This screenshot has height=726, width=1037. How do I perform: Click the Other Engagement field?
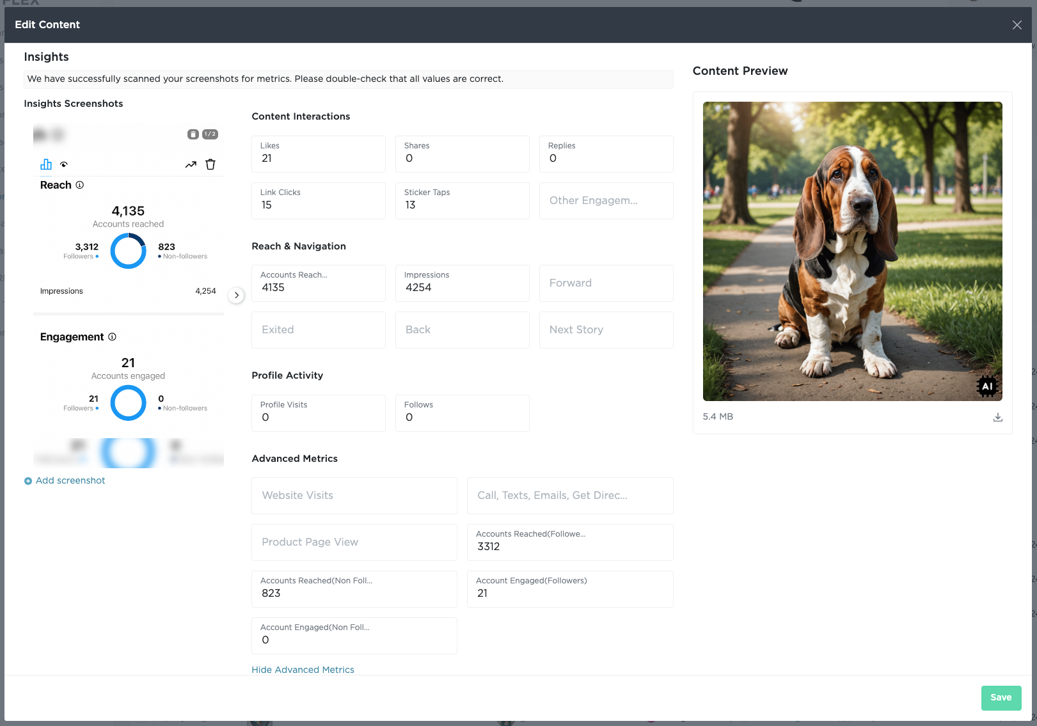[606, 201]
